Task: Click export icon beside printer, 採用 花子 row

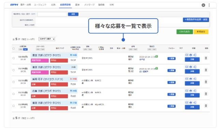Action: click(x=195, y=79)
